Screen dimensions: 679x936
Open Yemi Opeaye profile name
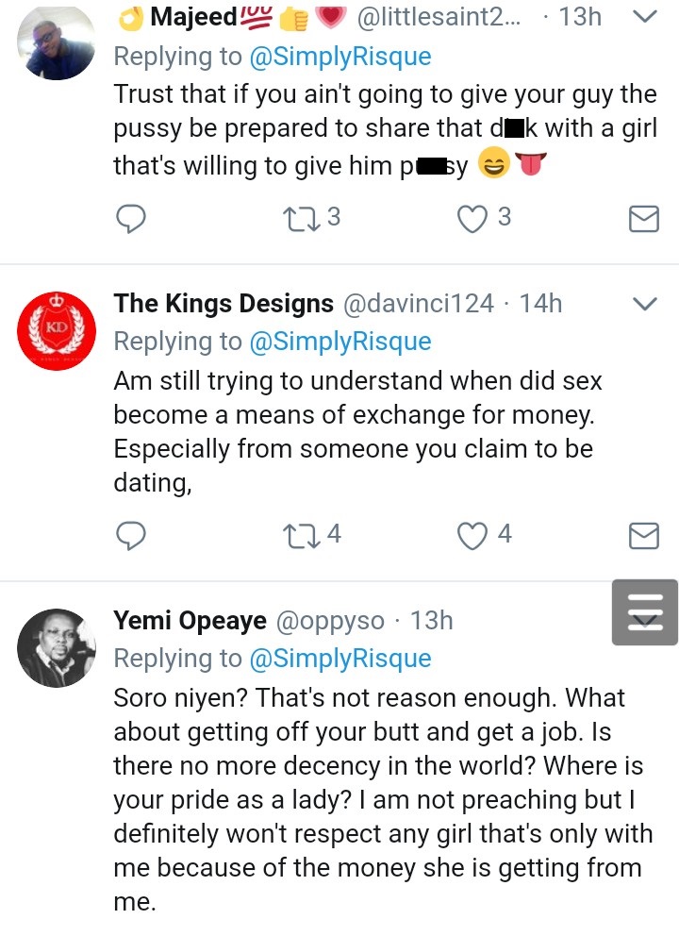point(190,621)
